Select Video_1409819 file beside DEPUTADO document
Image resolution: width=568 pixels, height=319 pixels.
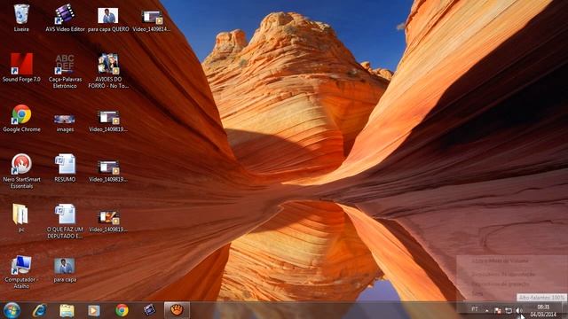point(108,221)
